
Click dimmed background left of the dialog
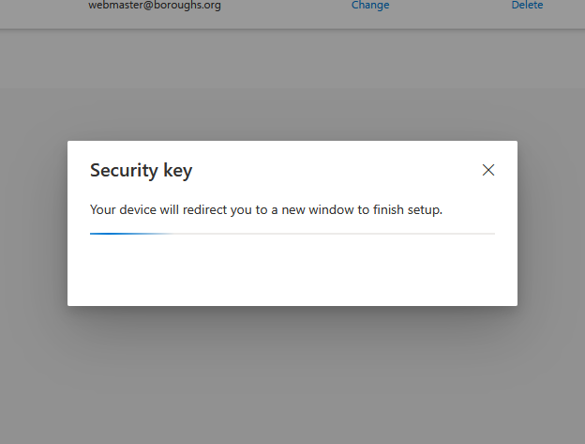click(x=33, y=223)
